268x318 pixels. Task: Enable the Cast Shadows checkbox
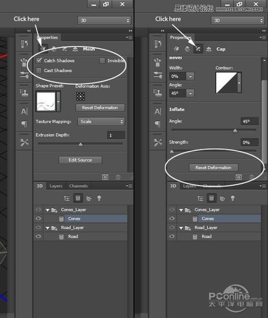39,71
